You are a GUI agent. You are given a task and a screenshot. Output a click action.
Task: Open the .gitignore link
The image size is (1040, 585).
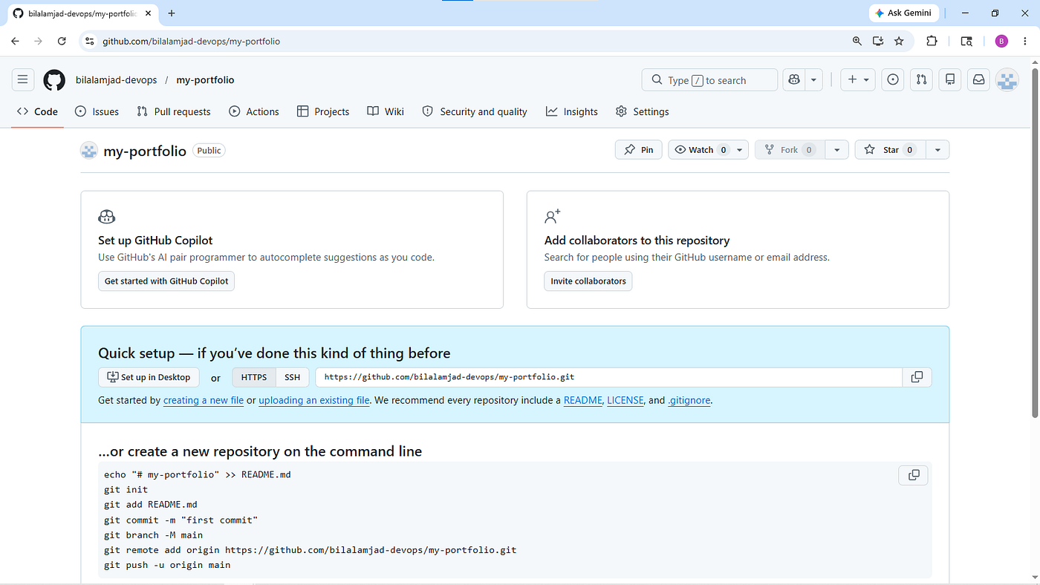click(689, 400)
